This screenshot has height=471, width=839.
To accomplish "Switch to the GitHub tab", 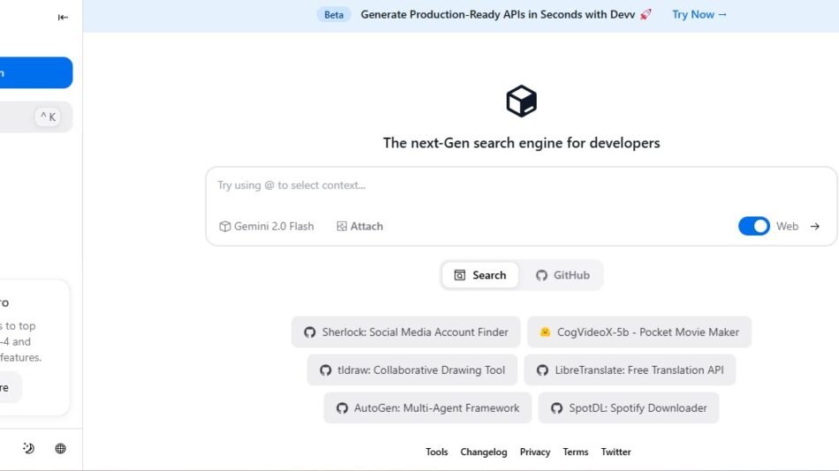I will [563, 275].
